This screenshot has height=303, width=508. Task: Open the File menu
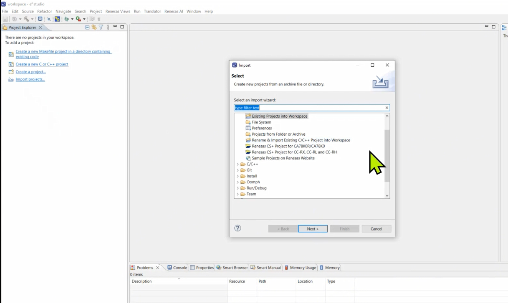click(x=5, y=11)
